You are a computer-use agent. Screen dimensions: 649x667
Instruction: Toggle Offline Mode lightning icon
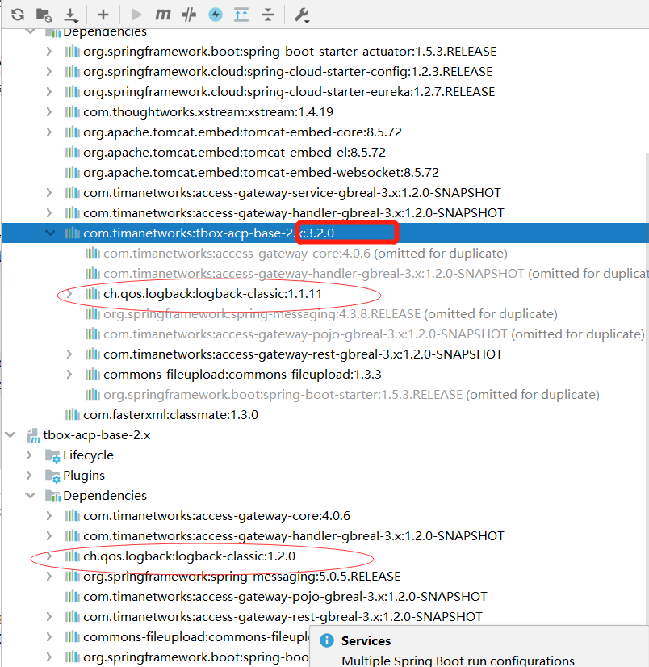(x=216, y=15)
